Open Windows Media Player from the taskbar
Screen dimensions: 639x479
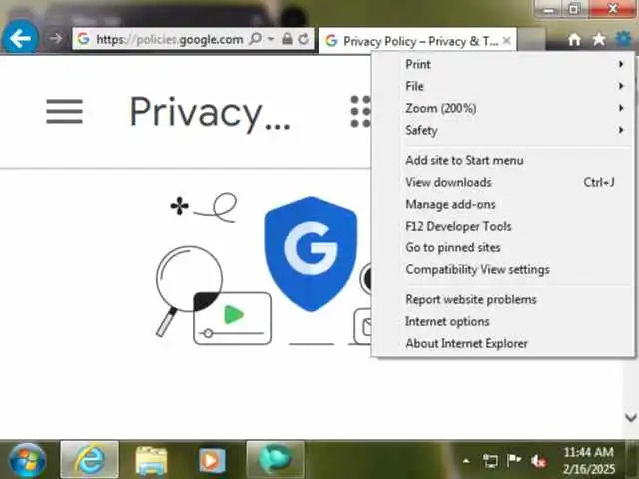pyautogui.click(x=212, y=461)
